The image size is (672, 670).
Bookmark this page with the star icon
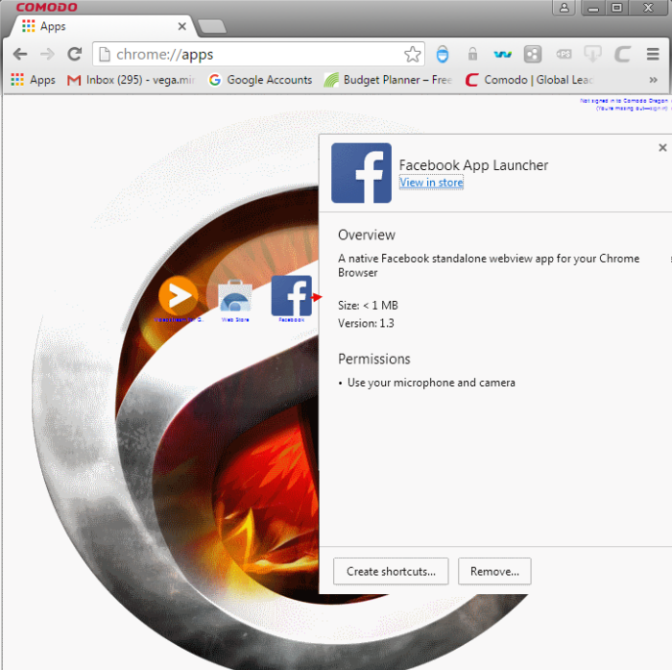[x=412, y=54]
